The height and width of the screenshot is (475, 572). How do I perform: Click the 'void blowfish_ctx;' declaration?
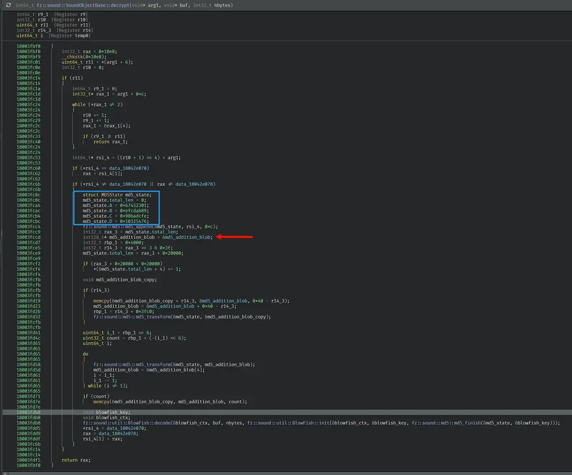(x=106, y=418)
